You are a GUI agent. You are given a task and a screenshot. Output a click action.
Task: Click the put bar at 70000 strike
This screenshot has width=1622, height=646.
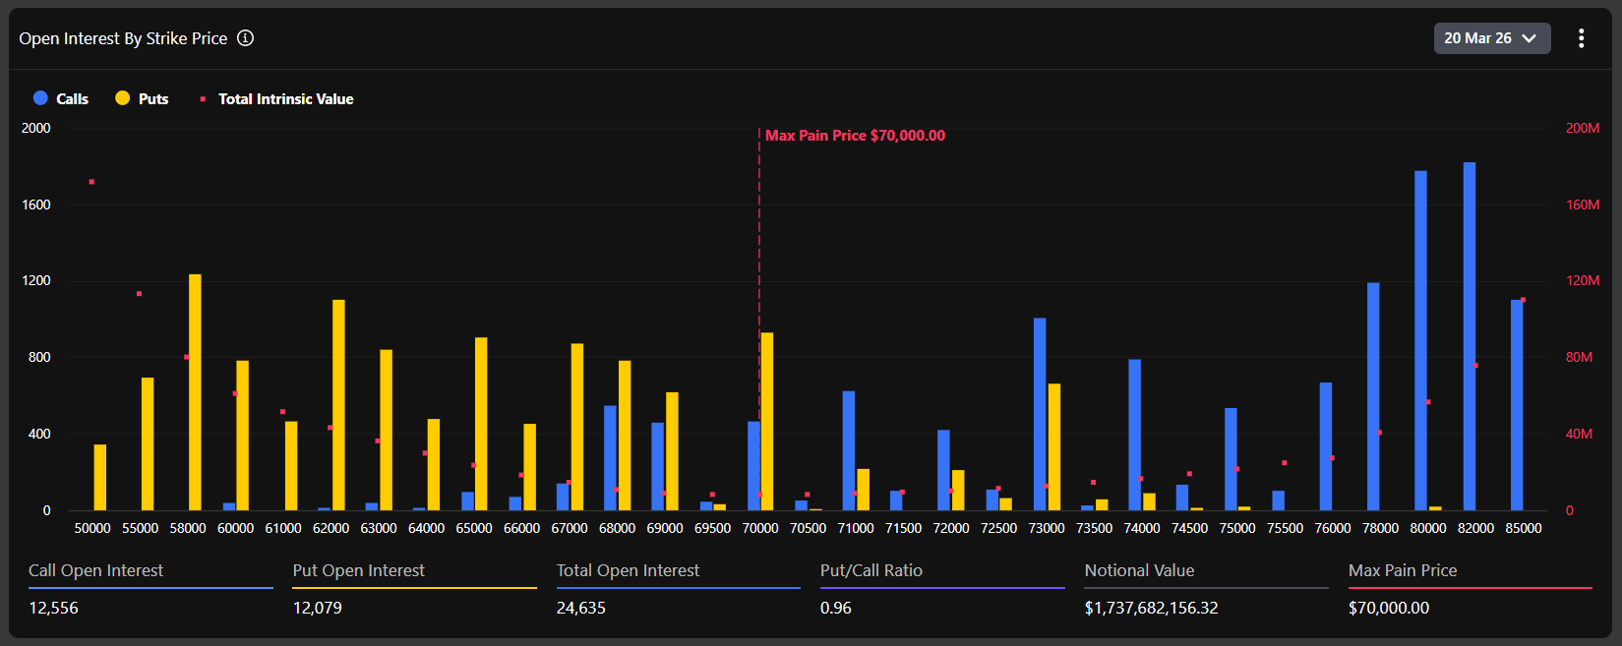click(767, 421)
